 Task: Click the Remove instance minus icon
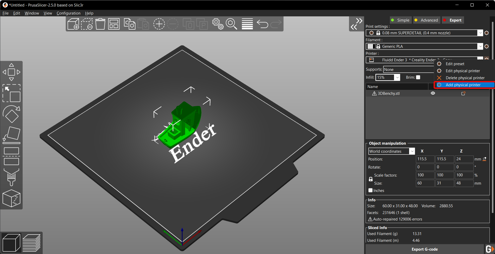point(173,24)
